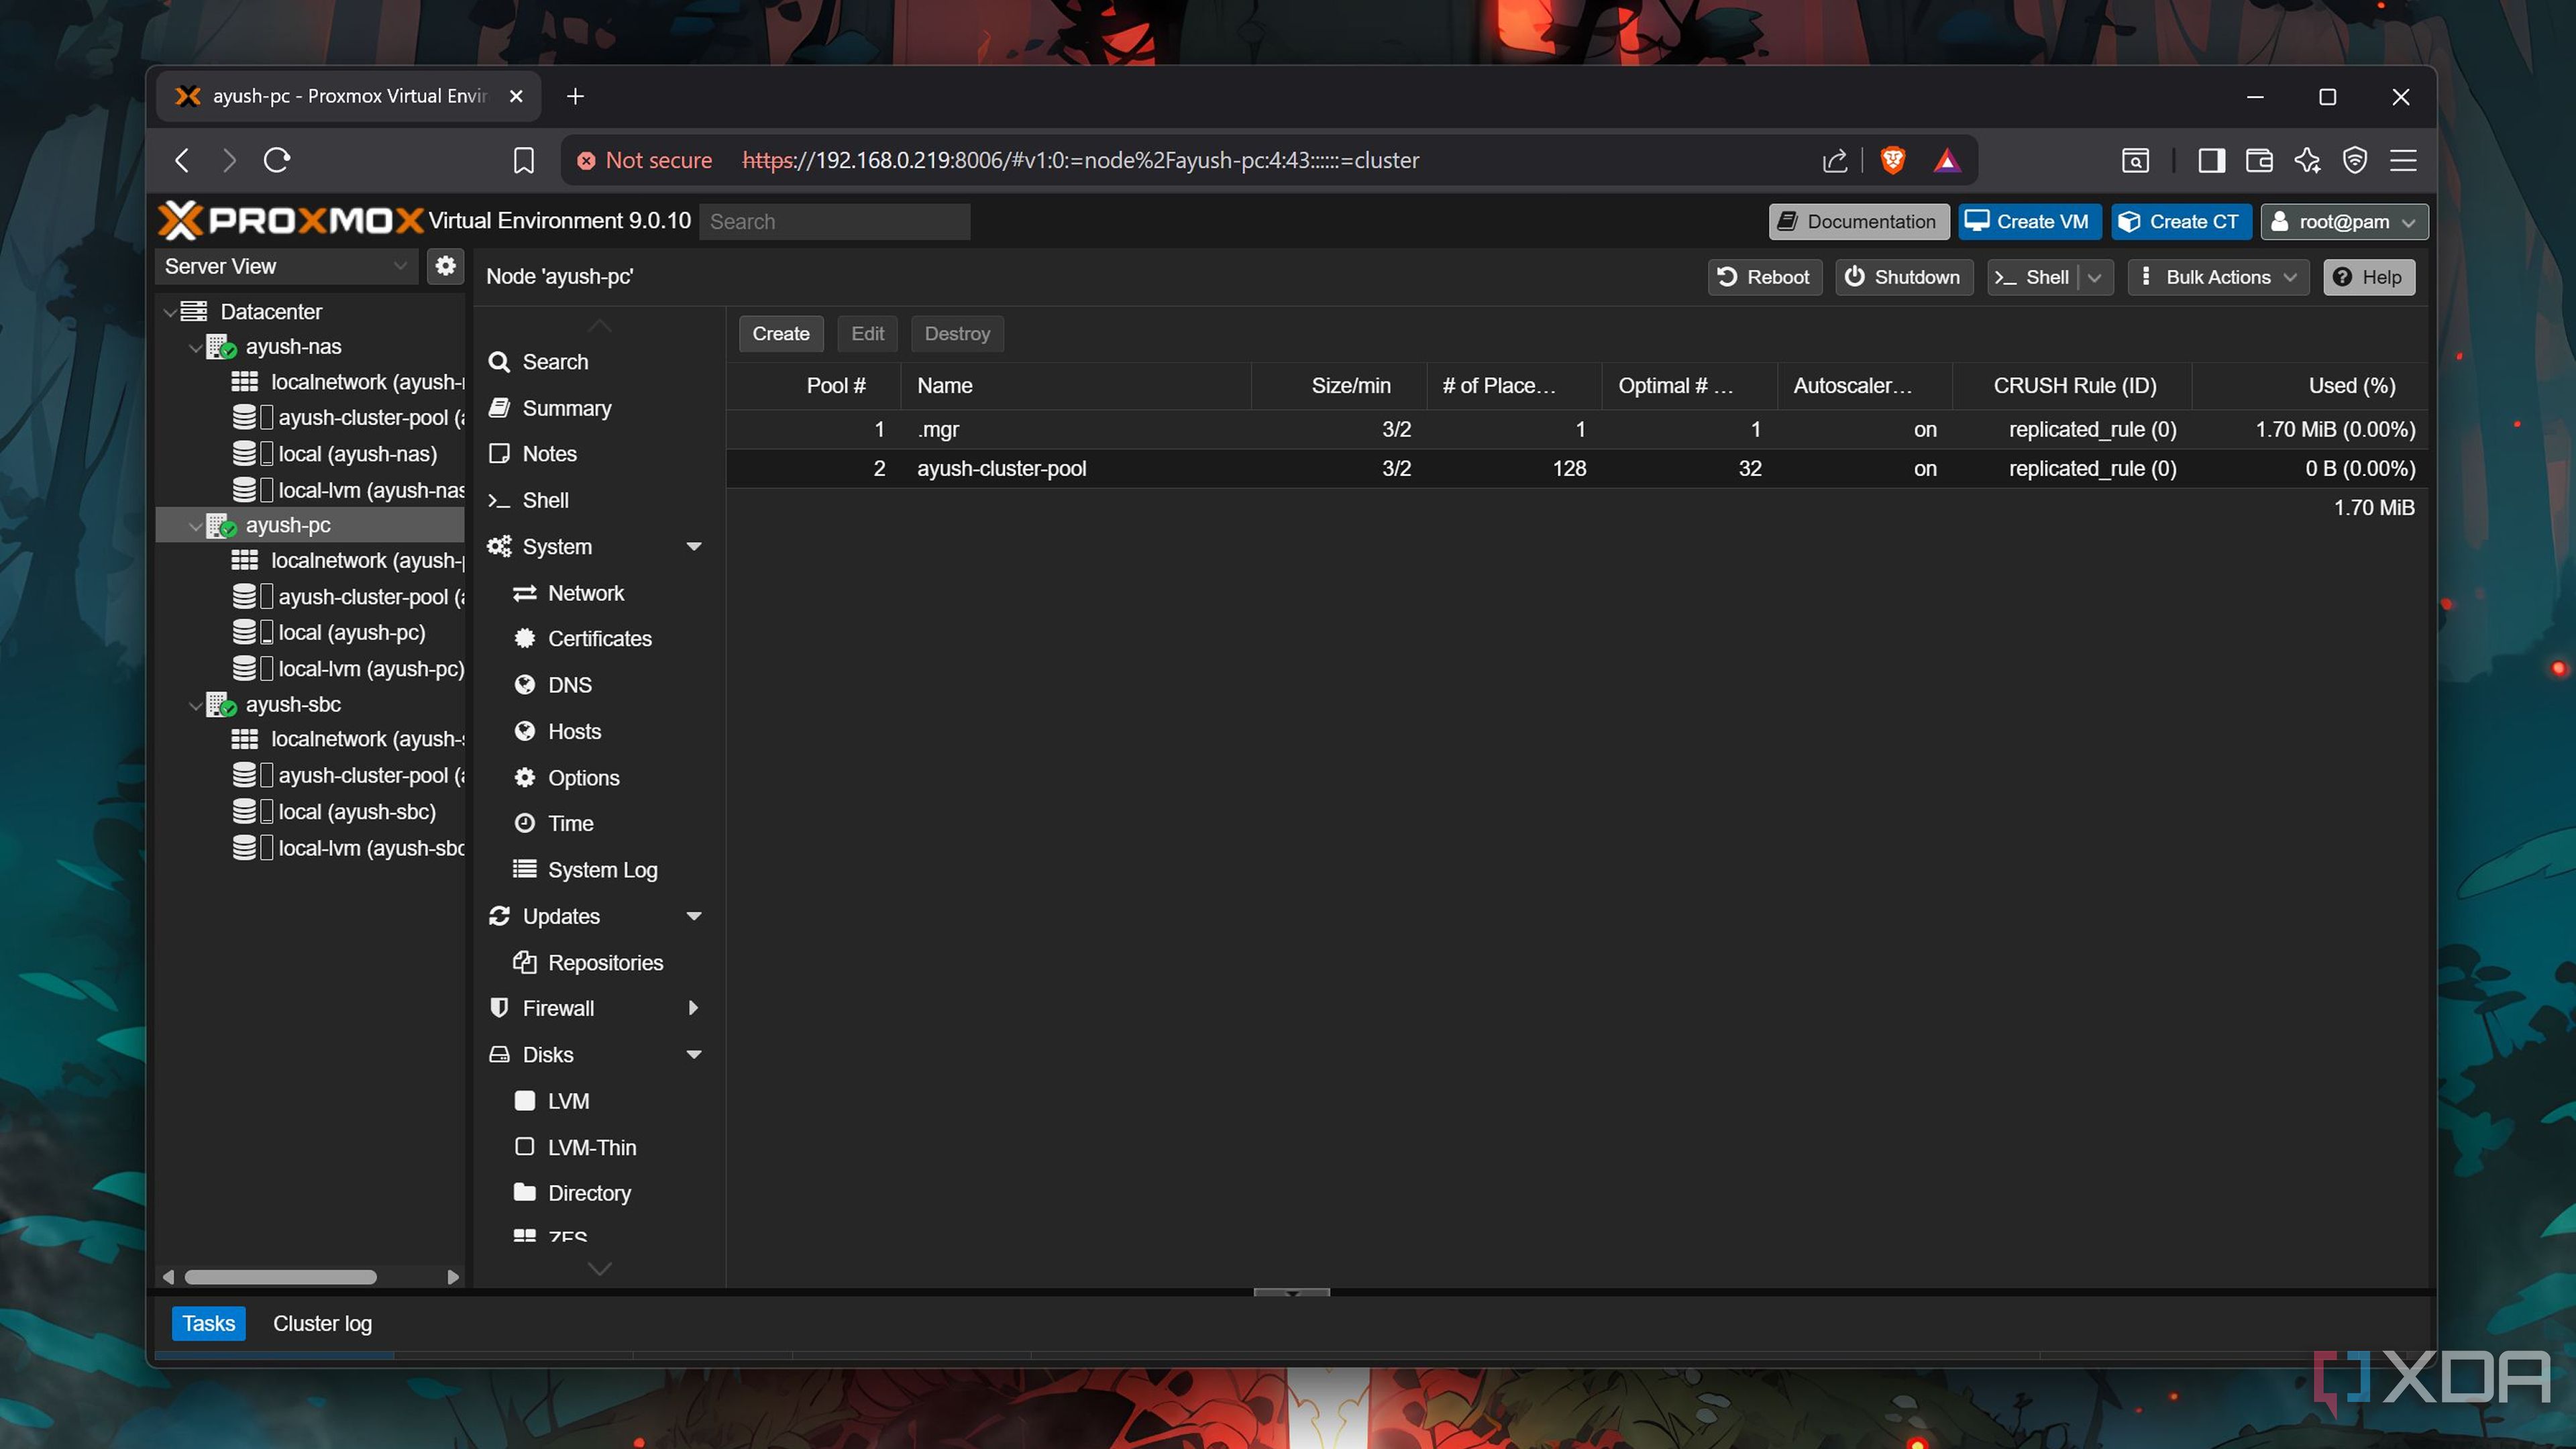The image size is (2576, 1449).
Task: Click the Proxmox logo
Action: [x=291, y=220]
